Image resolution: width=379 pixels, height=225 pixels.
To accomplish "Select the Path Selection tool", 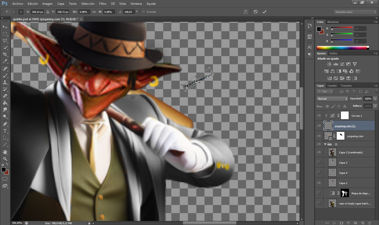I will pyautogui.click(x=5, y=137).
